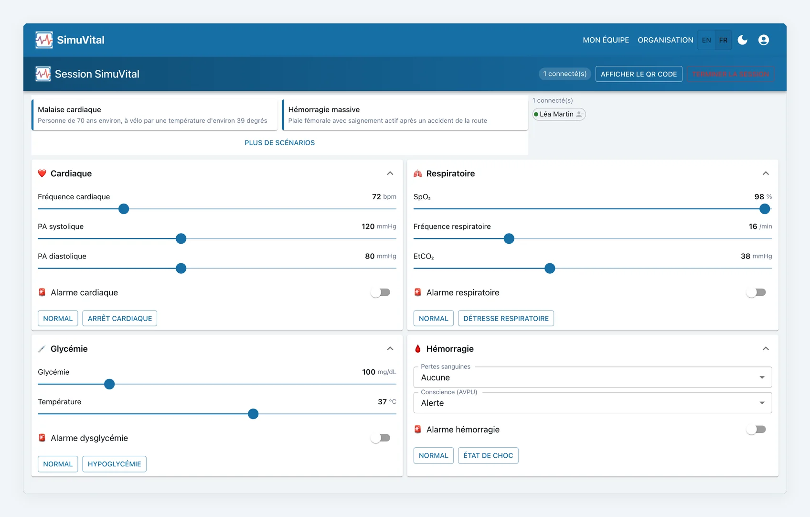Open the Conscience (AVPU) dropdown
Screen dimensions: 810x517
coord(593,403)
